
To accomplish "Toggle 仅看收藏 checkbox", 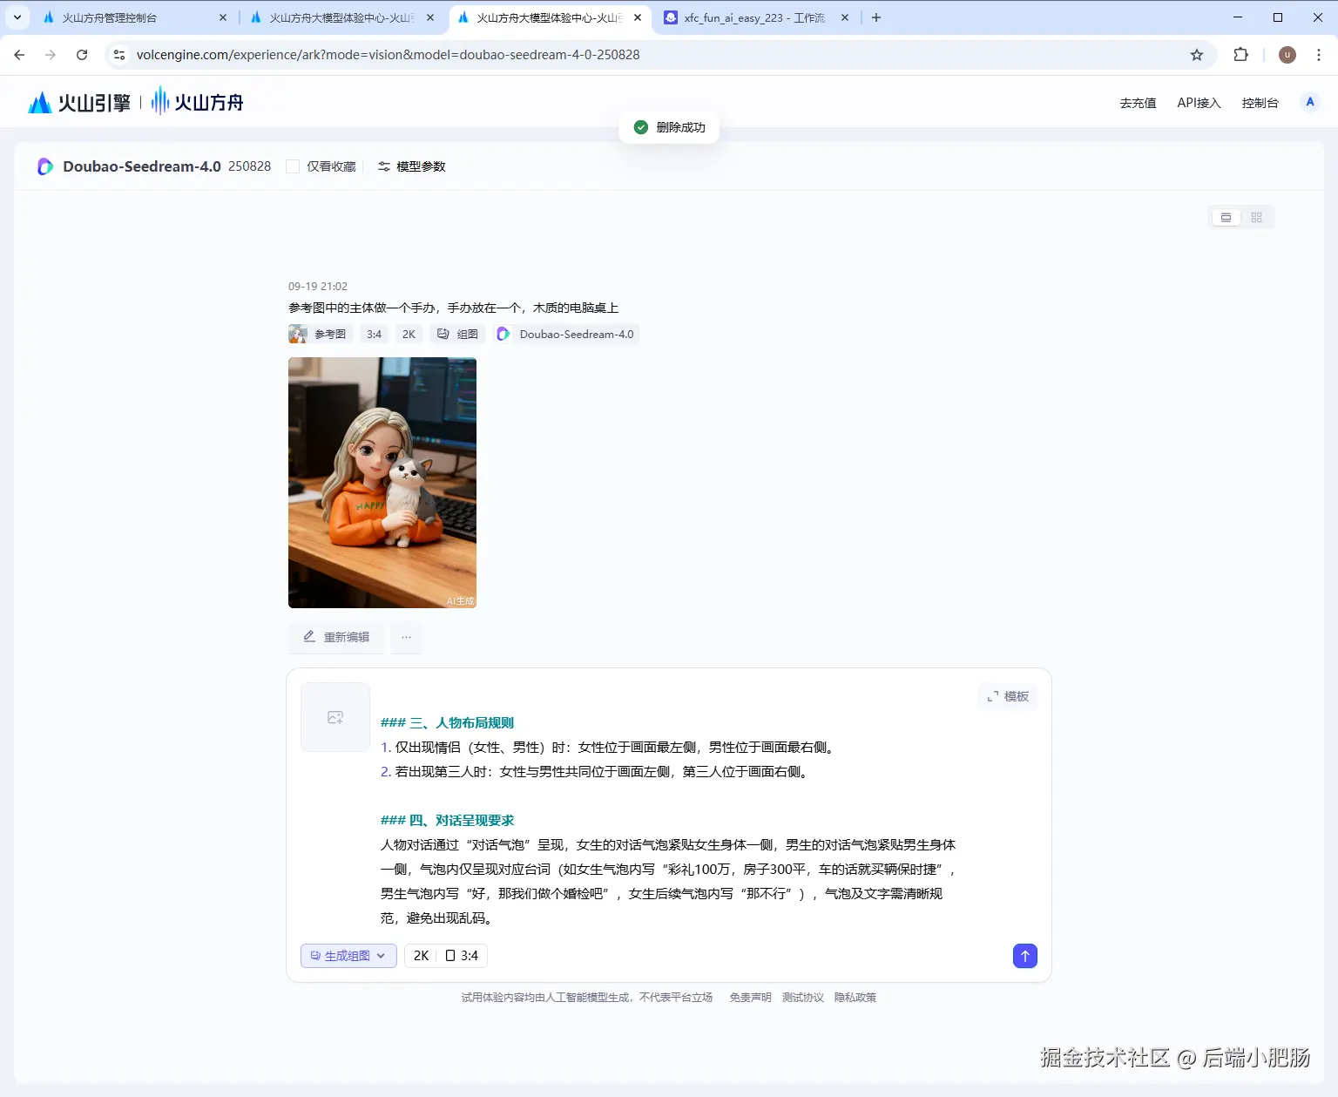I will point(293,166).
